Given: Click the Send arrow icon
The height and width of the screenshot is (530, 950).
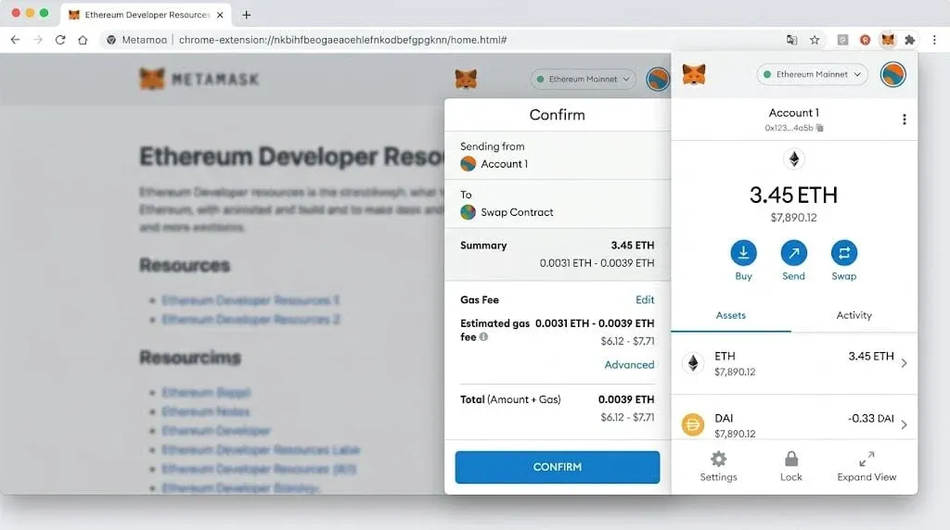Looking at the screenshot, I should click(x=794, y=253).
